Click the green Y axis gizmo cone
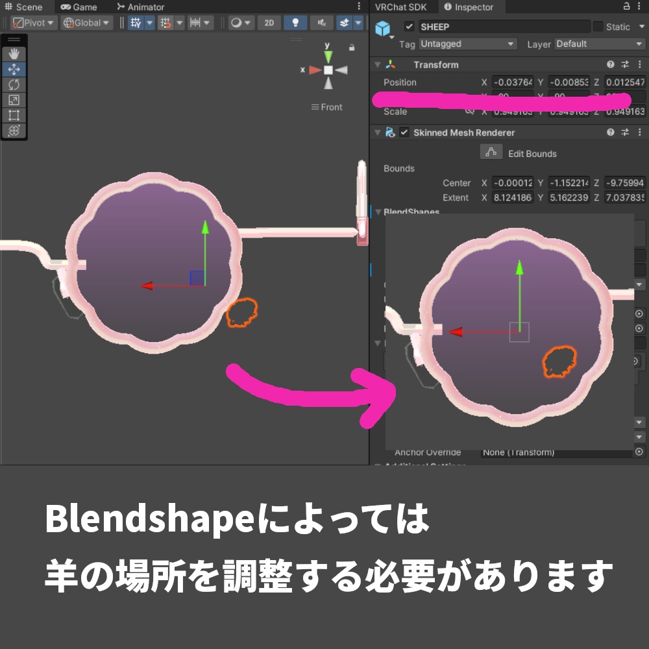649x649 pixels. click(x=328, y=56)
